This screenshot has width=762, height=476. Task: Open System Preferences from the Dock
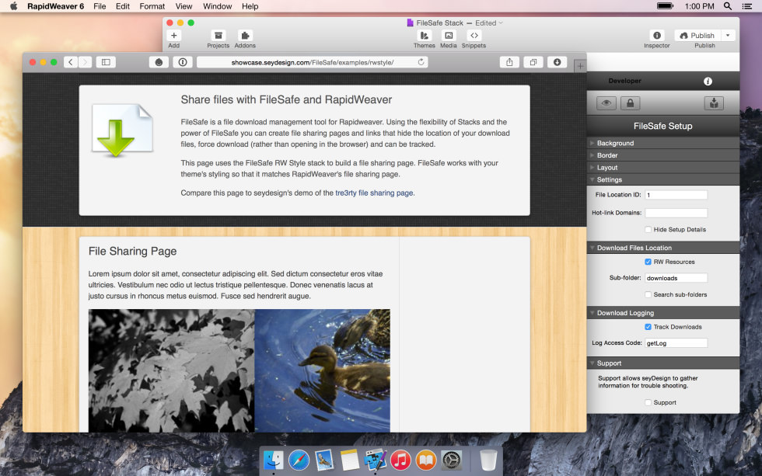[x=452, y=460]
